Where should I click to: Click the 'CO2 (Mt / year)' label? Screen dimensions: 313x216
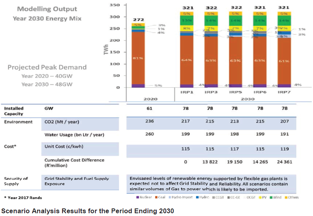pyautogui.click(x=62, y=122)
